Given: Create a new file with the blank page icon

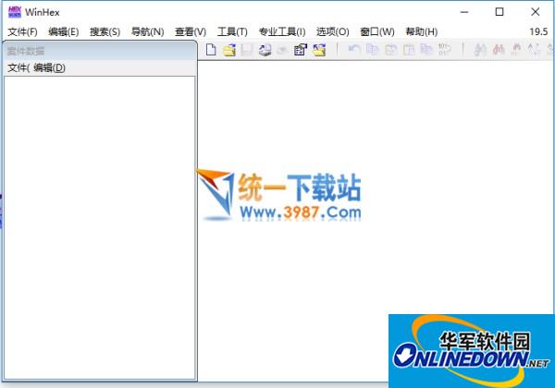Looking at the screenshot, I should point(211,50).
